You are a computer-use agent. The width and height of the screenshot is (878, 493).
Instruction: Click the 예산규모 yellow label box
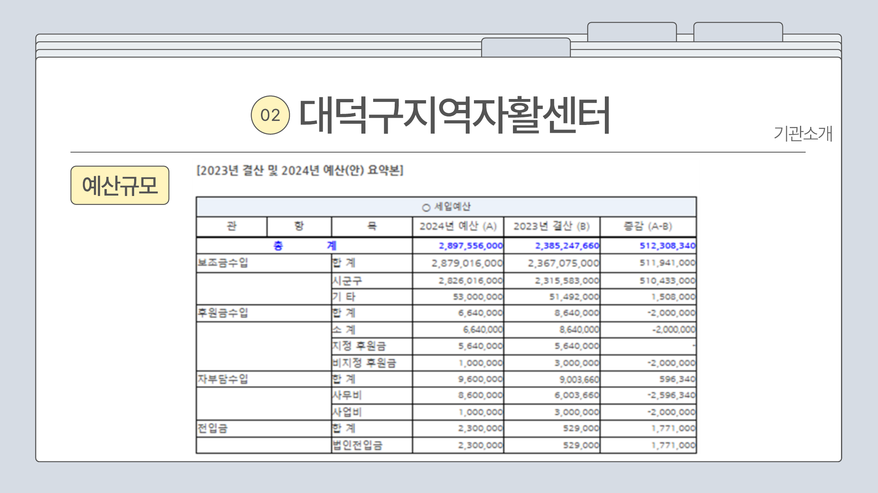[120, 185]
